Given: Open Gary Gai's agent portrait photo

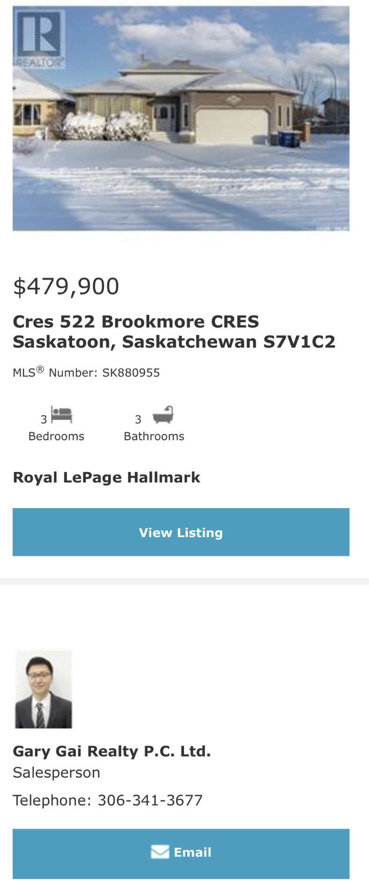Looking at the screenshot, I should point(44,688).
